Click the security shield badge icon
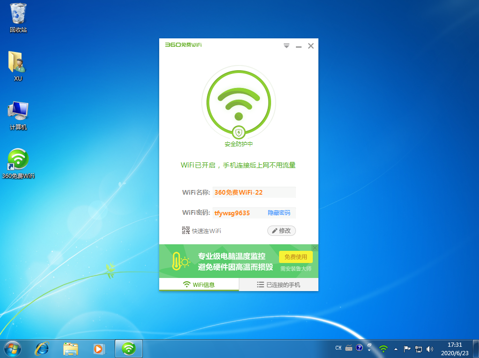The image size is (479, 358). [238, 132]
